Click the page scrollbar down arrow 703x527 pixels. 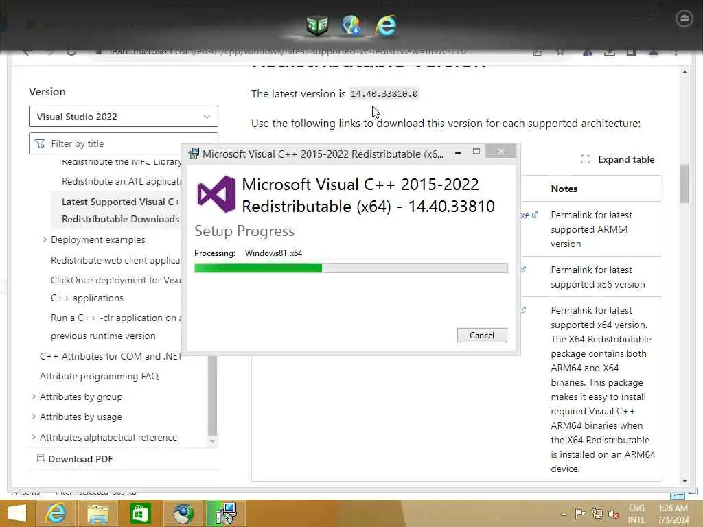tap(684, 481)
